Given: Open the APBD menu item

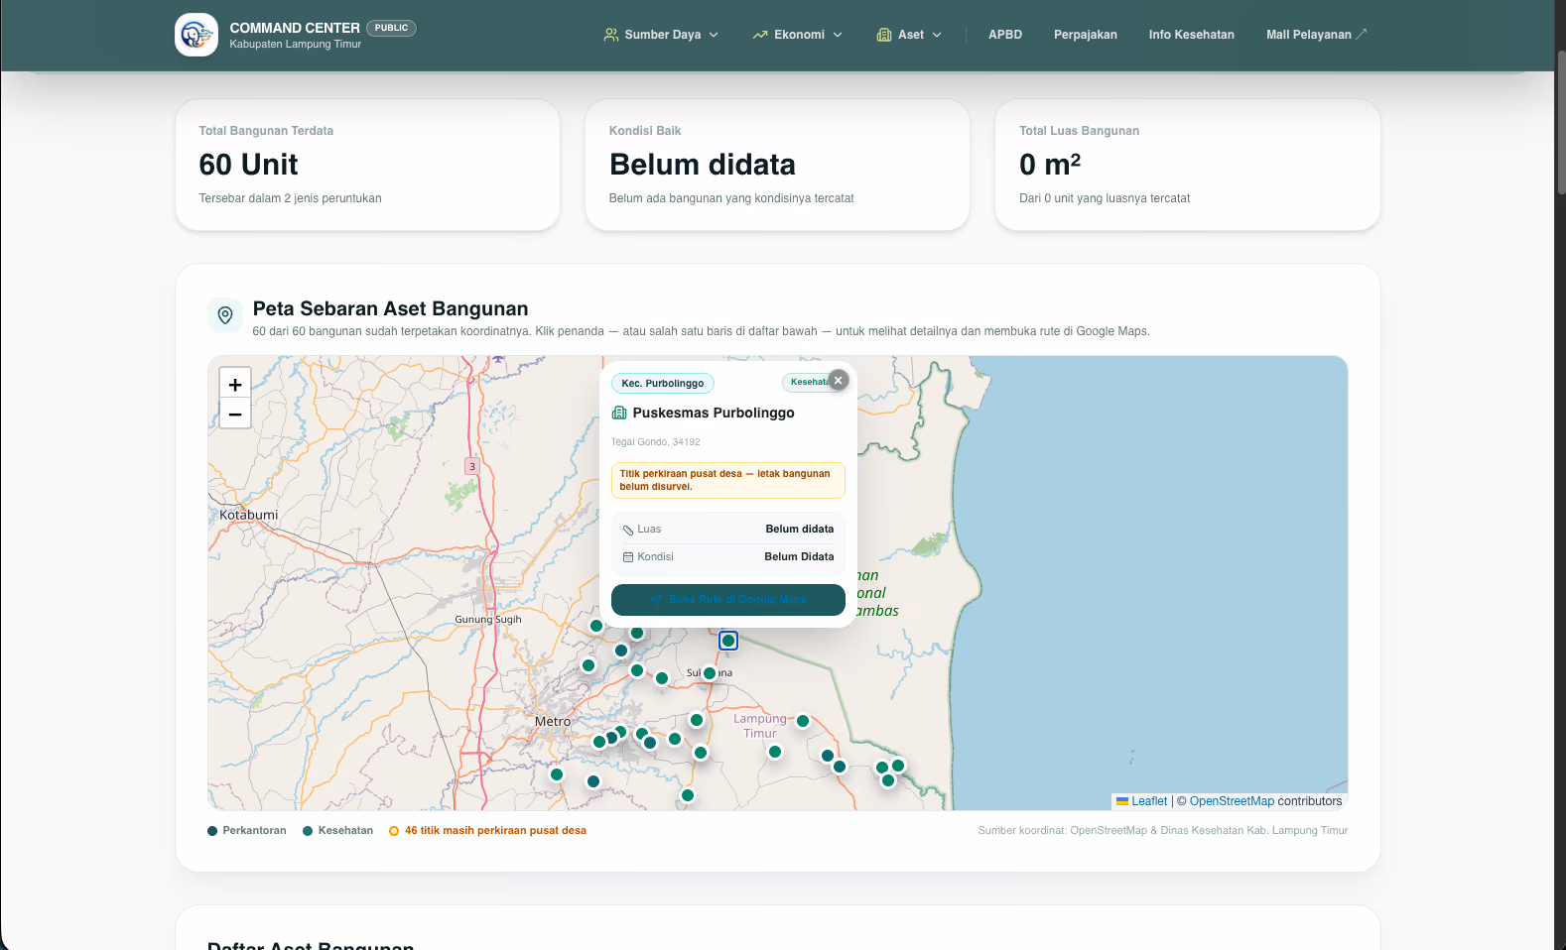Looking at the screenshot, I should pos(1005,35).
